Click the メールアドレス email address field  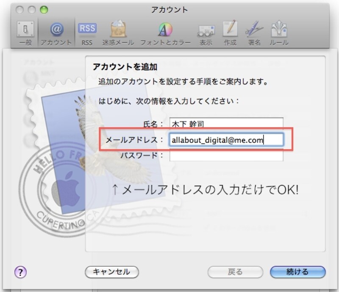(227, 140)
